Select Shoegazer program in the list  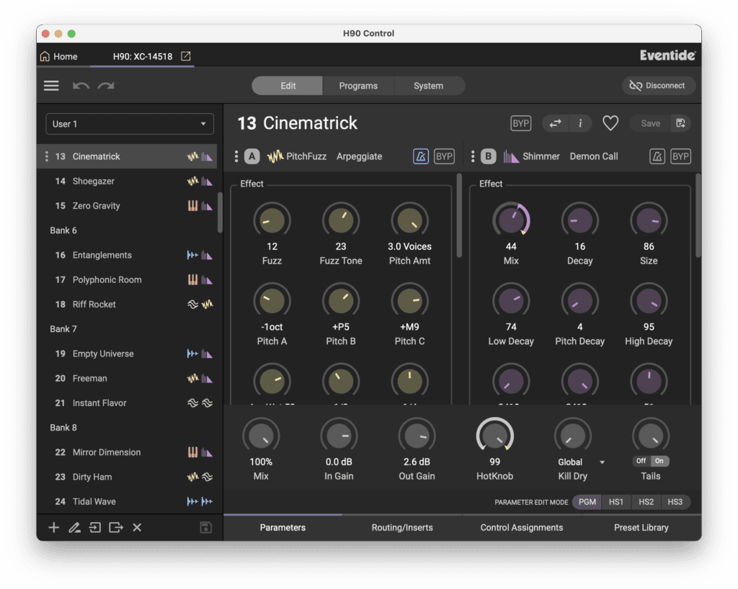(94, 181)
